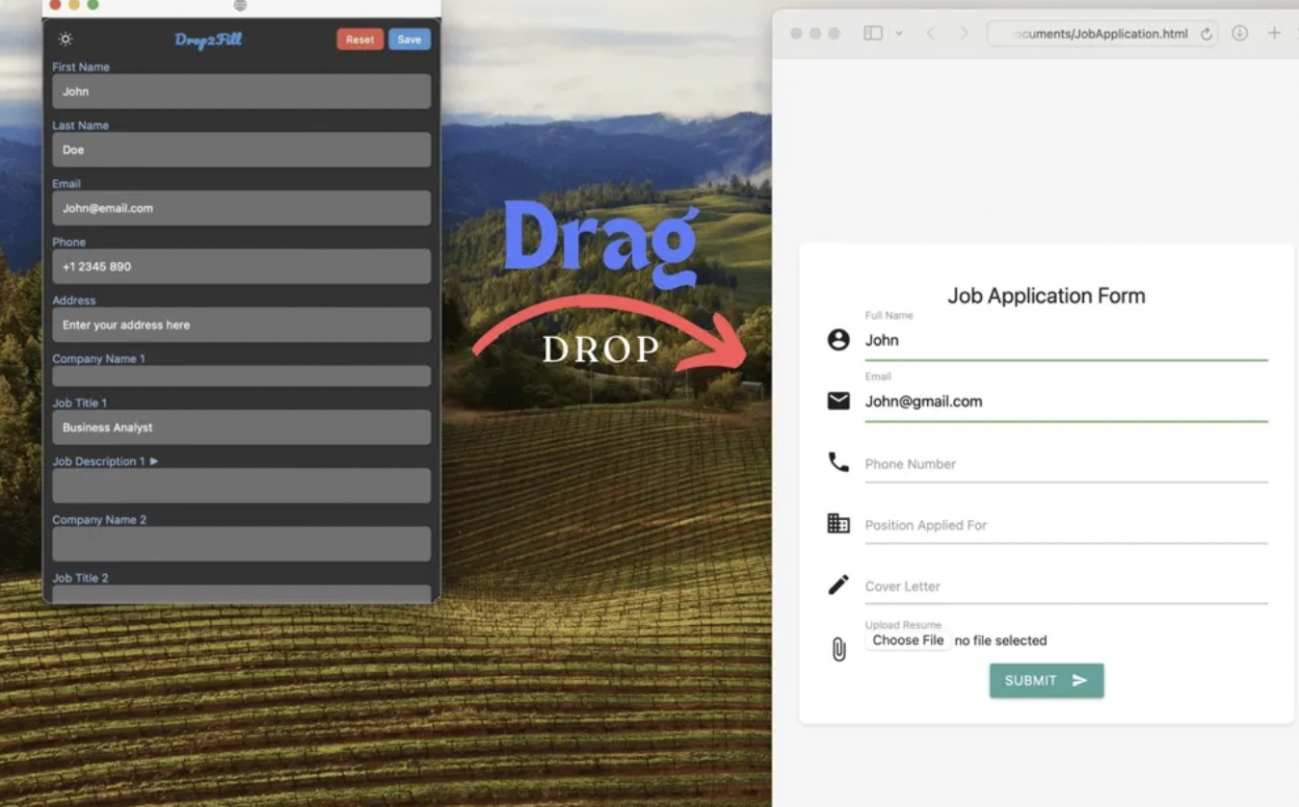This screenshot has height=807, width=1299.
Task: Click the Upload Resume label
Action: pos(903,625)
